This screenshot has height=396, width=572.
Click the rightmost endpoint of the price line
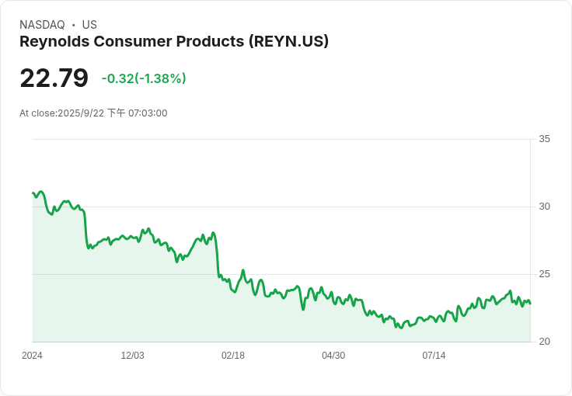click(x=530, y=303)
